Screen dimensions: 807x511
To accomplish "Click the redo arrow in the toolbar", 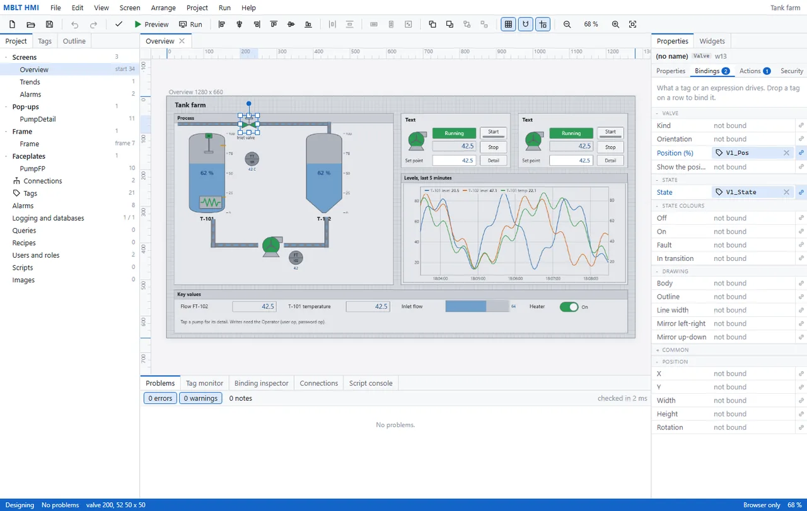I will 94,25.
